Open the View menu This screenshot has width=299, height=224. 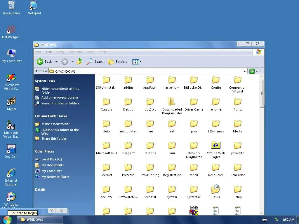60,52
